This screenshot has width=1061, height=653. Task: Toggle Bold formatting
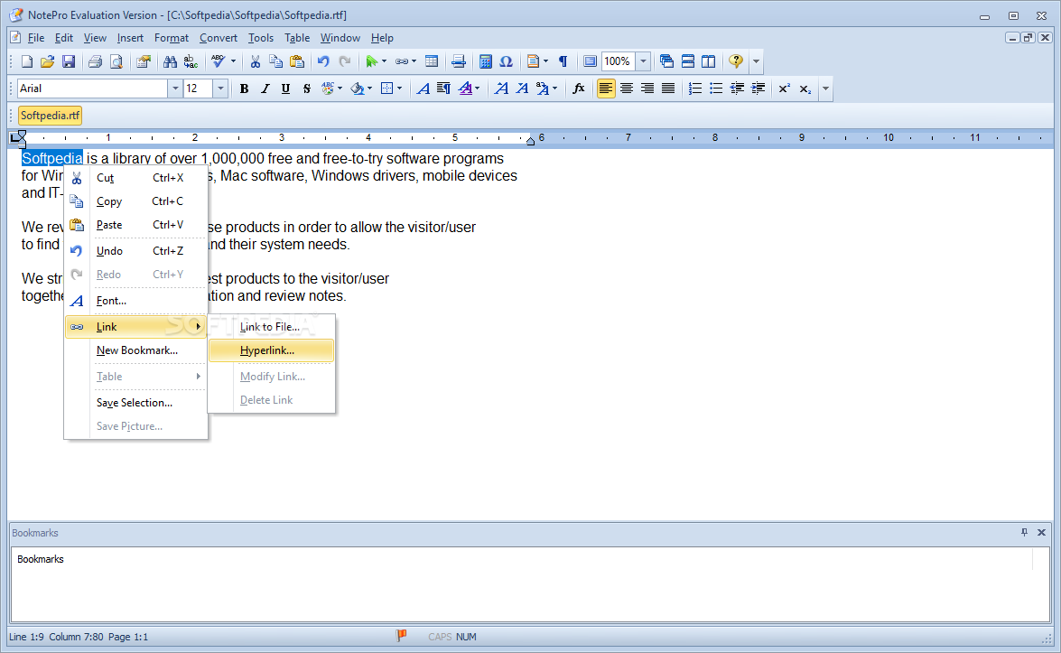[x=245, y=89]
